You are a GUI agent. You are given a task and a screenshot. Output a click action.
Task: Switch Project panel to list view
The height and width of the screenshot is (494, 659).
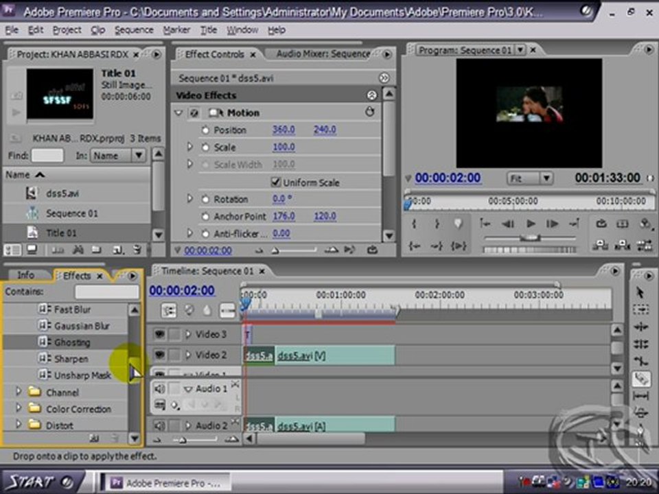pyautogui.click(x=12, y=250)
